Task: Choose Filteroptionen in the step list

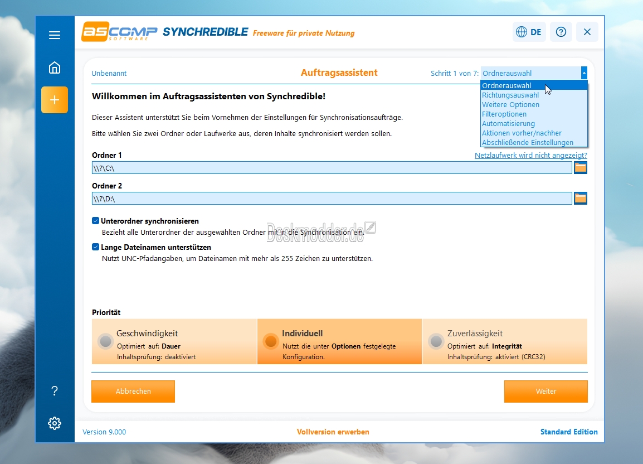Action: point(534,114)
